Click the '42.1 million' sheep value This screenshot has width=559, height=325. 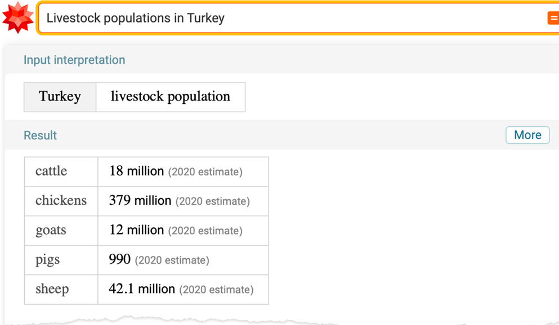click(142, 289)
